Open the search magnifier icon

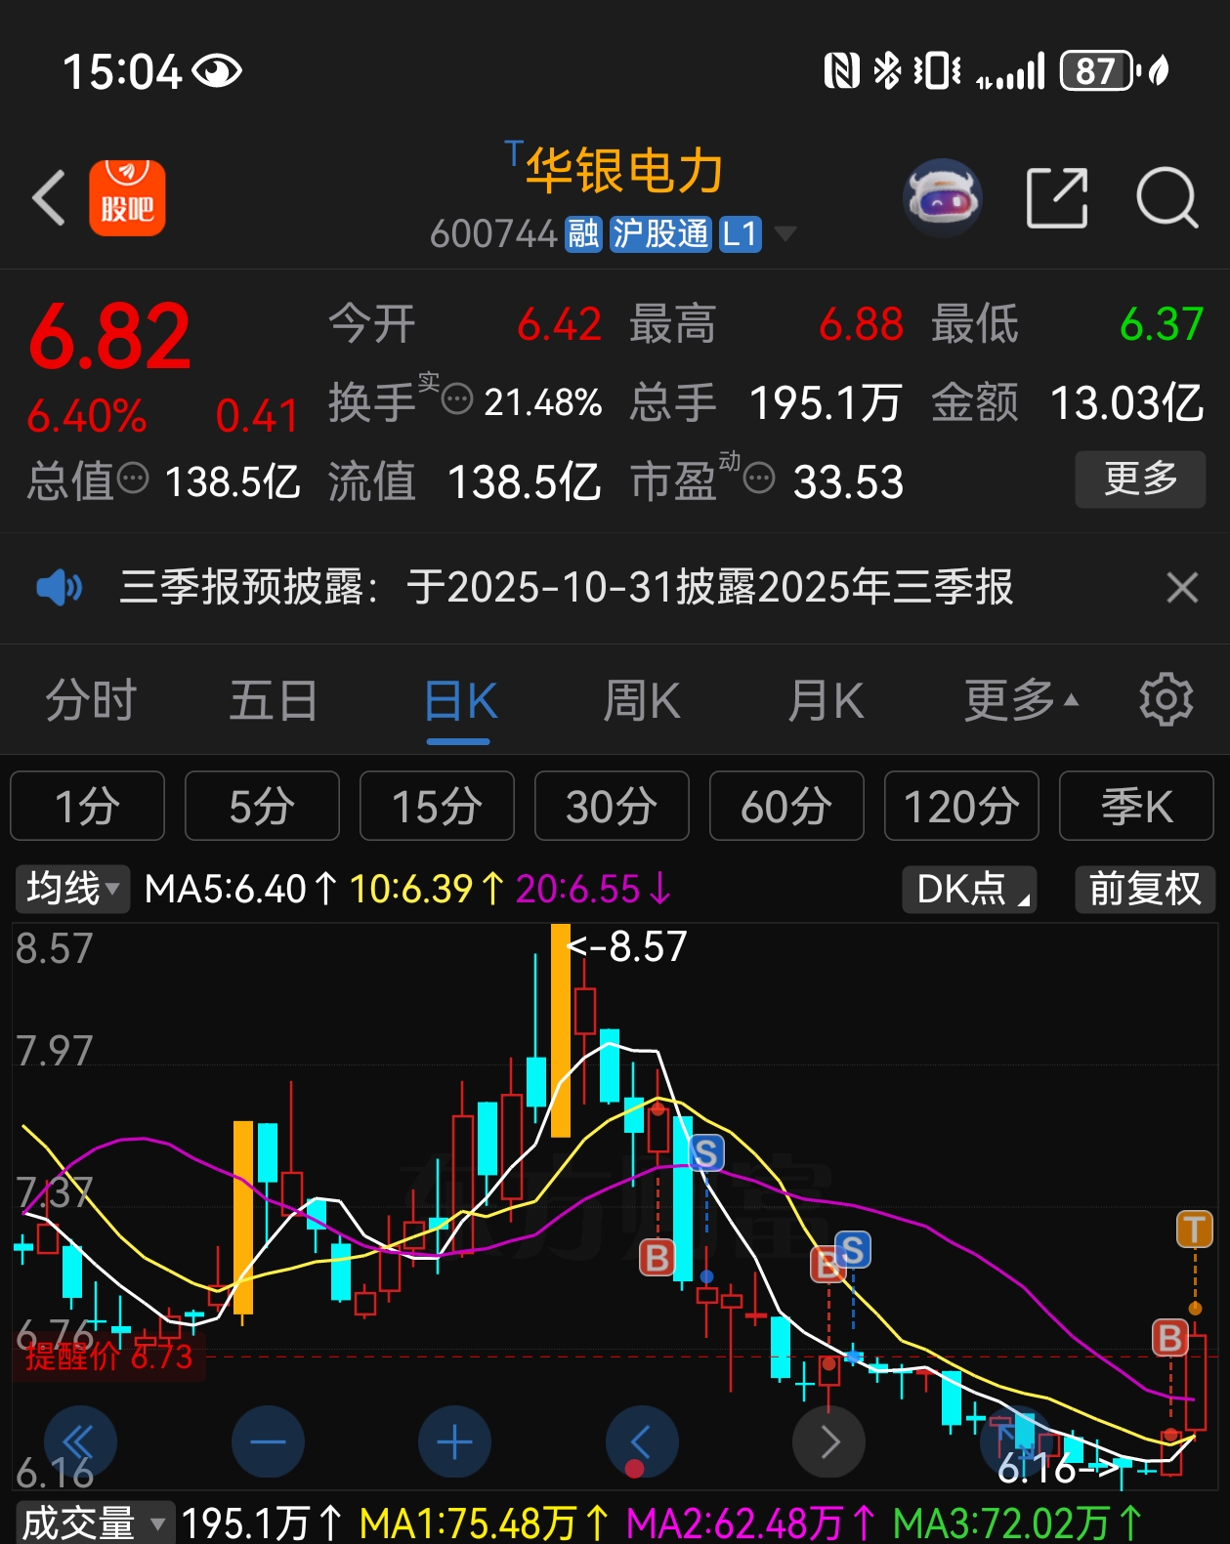pyautogui.click(x=1167, y=198)
